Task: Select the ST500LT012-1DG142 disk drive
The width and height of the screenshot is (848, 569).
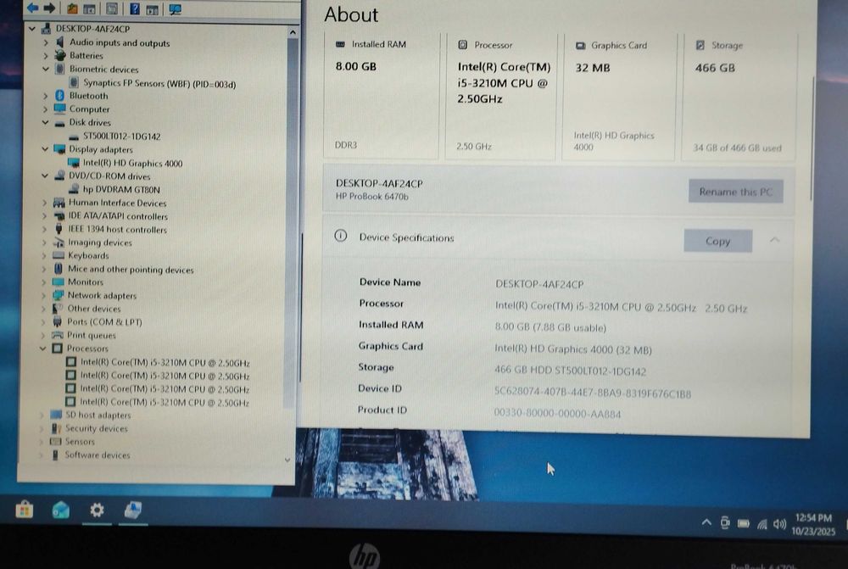Action: pos(121,137)
